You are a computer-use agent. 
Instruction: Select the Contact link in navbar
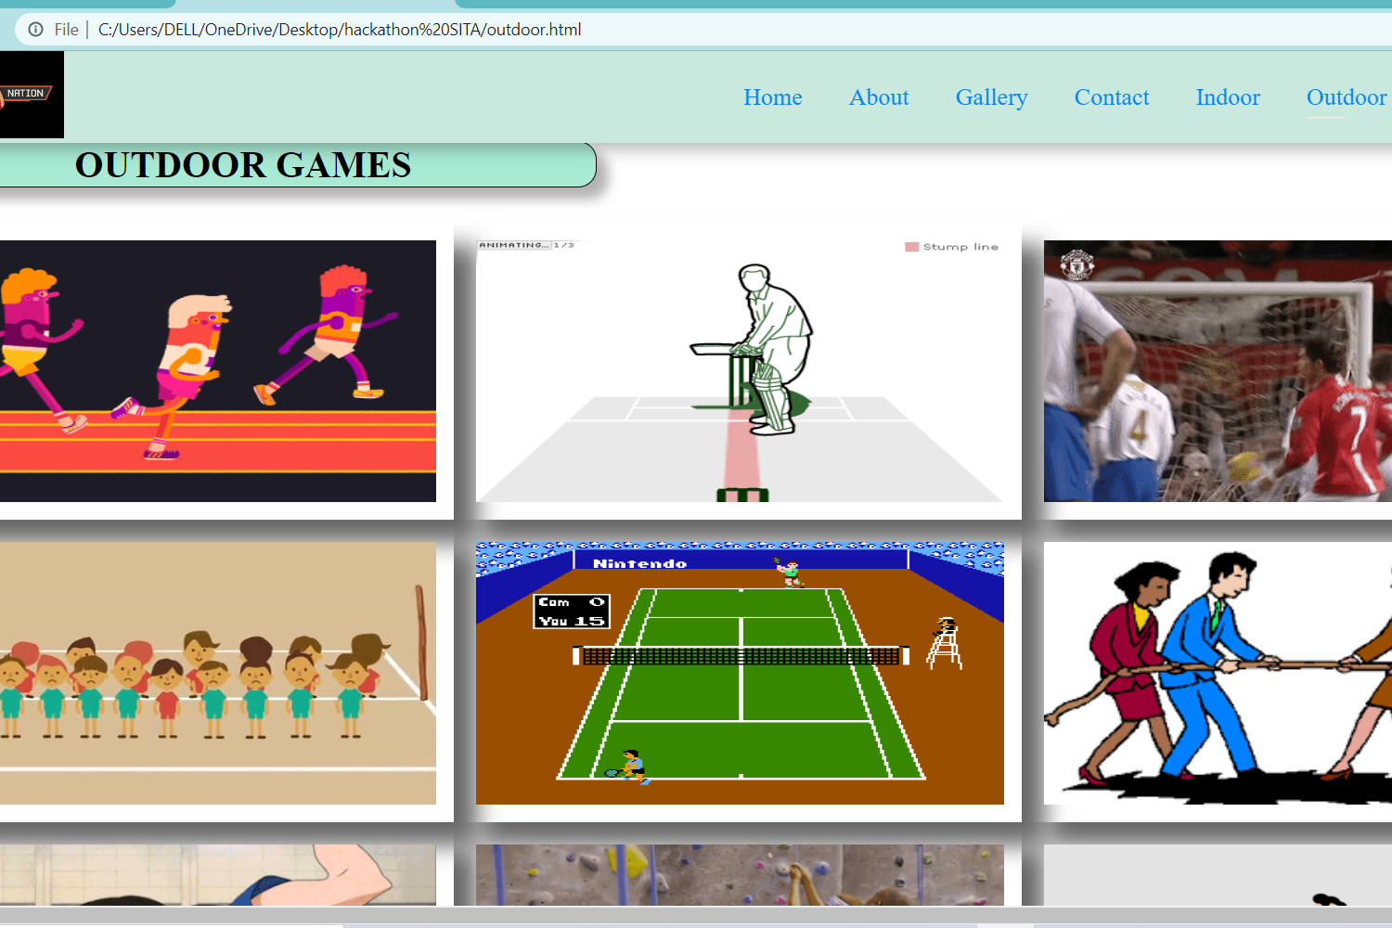coord(1112,97)
